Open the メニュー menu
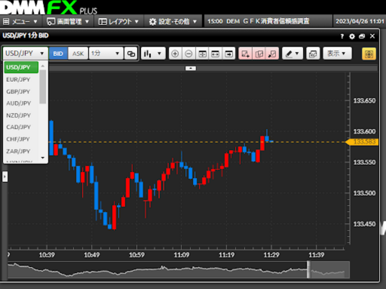This screenshot has height=289, width=386. tap(20, 22)
